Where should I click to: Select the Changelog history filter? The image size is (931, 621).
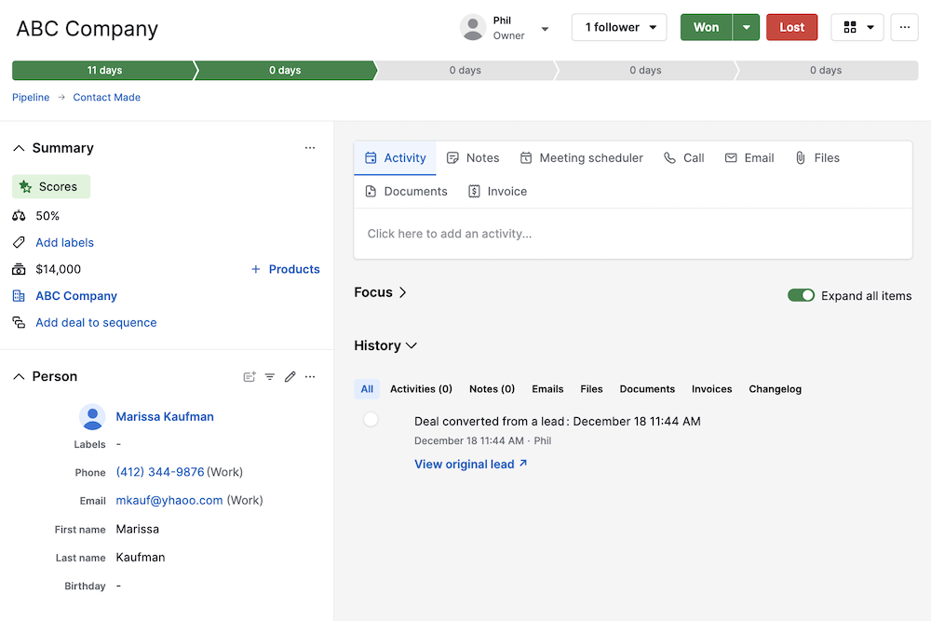point(775,389)
